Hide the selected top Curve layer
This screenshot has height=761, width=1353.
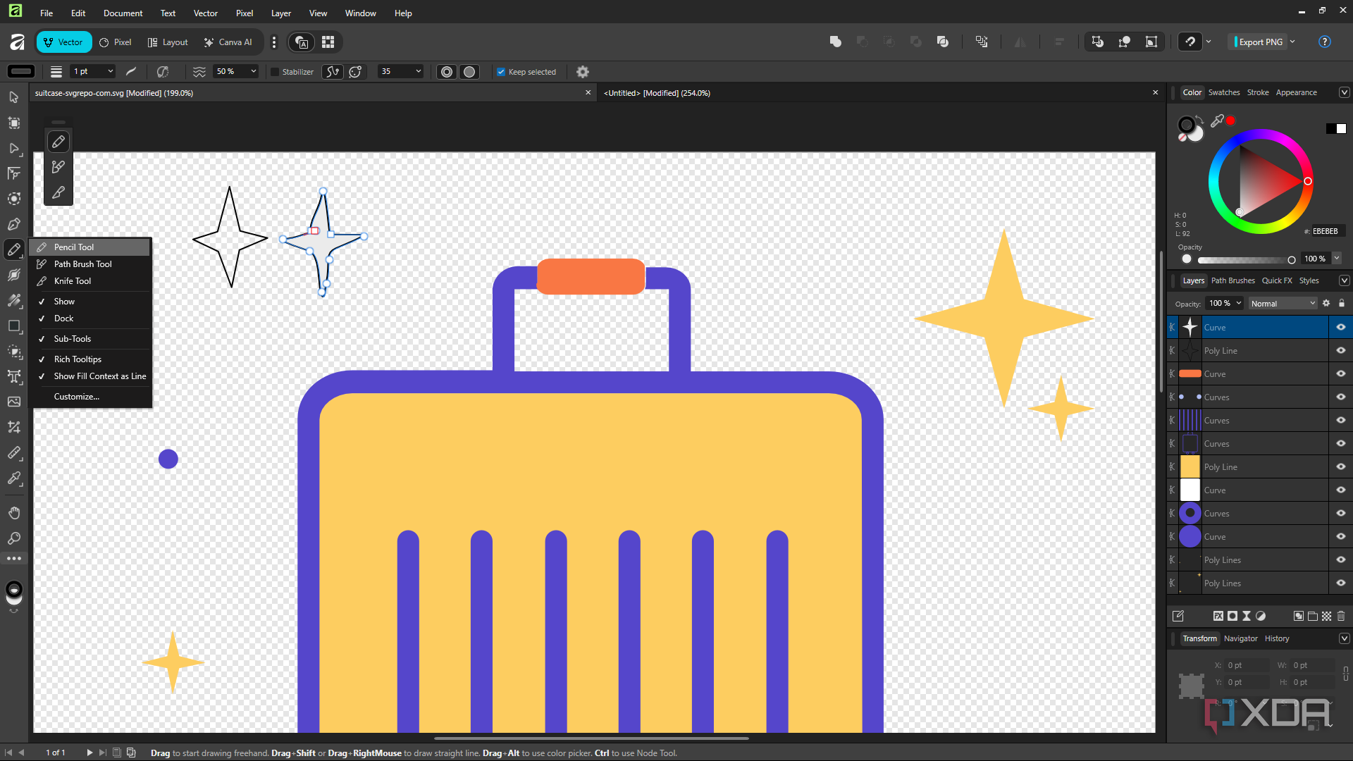click(1341, 328)
